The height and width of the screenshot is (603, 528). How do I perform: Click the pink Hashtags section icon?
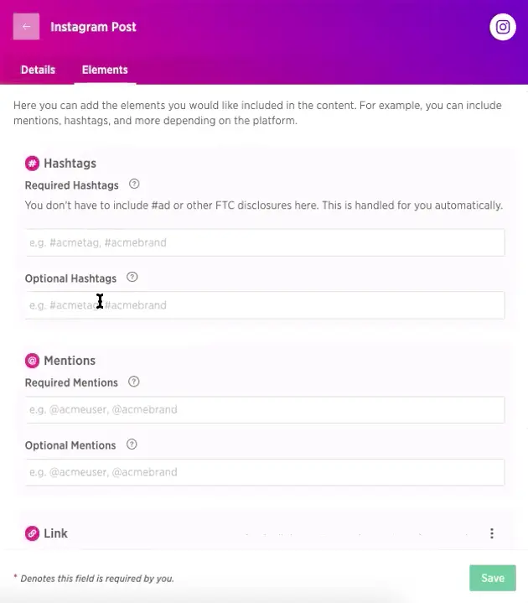click(x=32, y=164)
